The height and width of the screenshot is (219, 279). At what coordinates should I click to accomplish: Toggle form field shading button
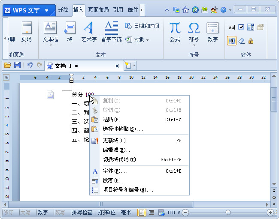pyautogui.click(x=232, y=41)
